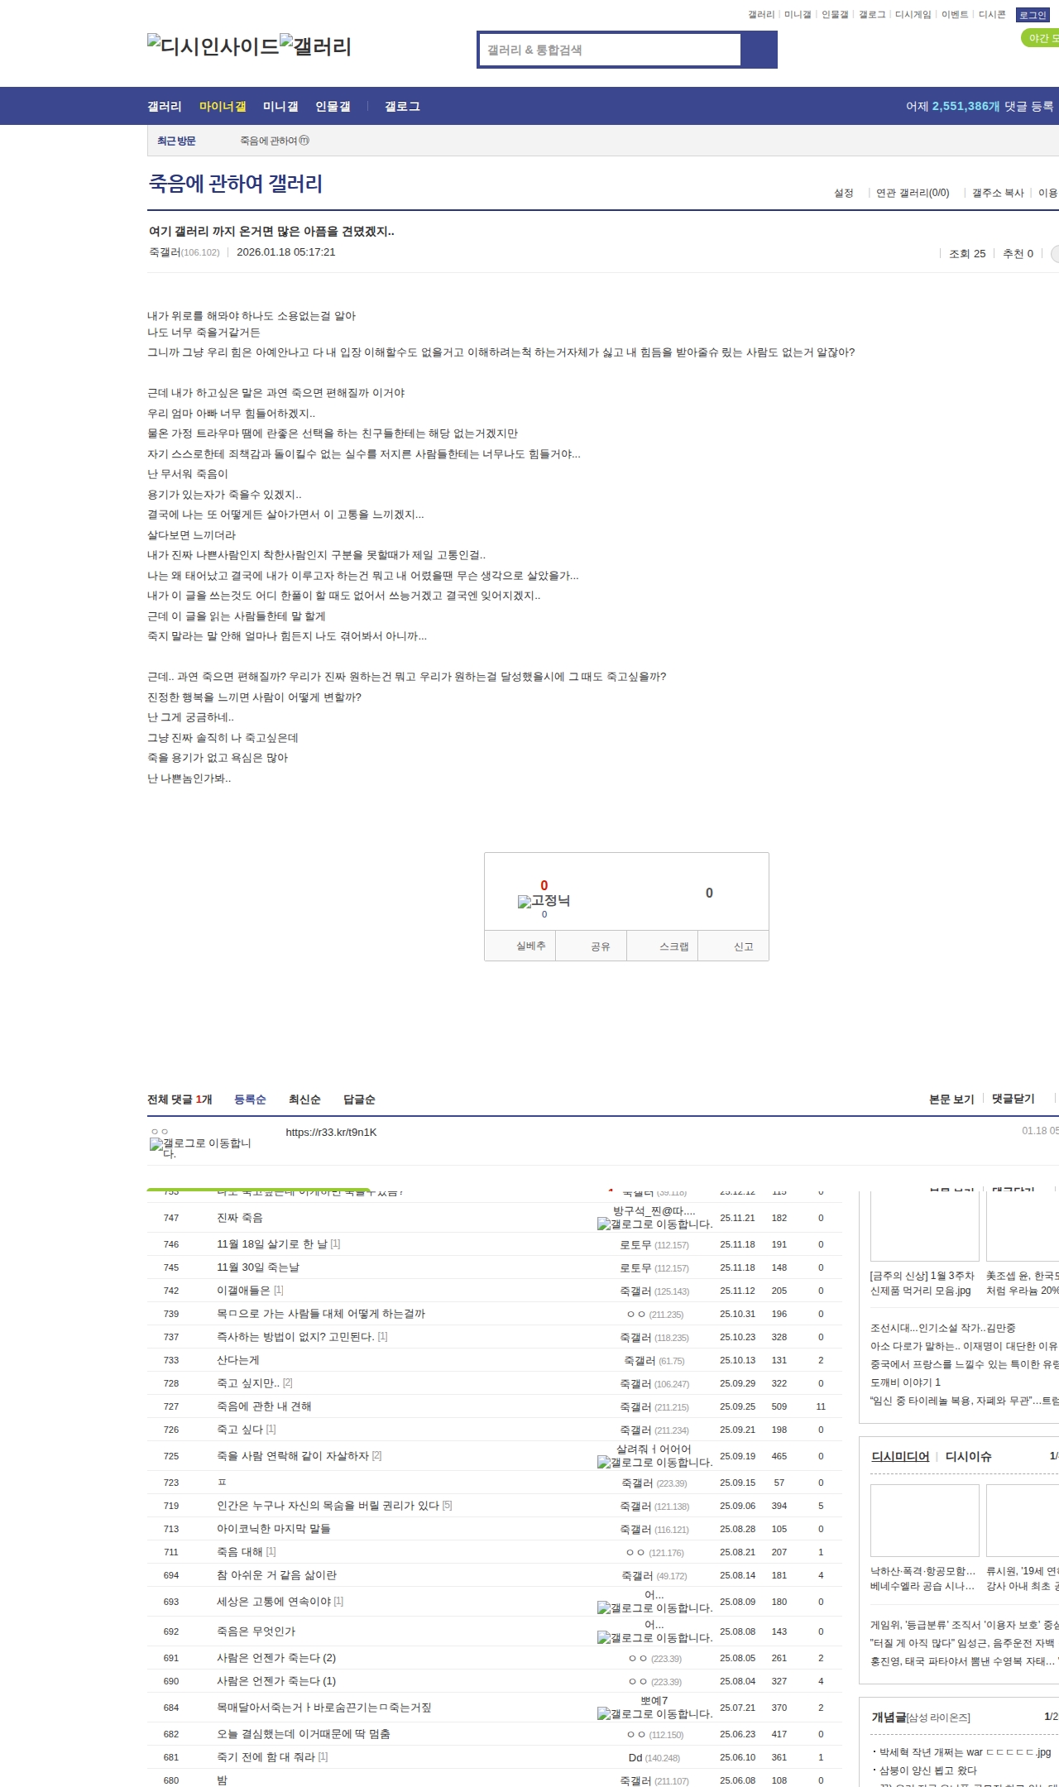This screenshot has width=1059, height=1787.
Task: Open post titled 산다는게
Action: pyautogui.click(x=238, y=1360)
